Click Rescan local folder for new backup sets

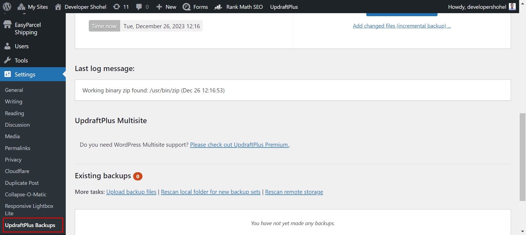click(211, 192)
